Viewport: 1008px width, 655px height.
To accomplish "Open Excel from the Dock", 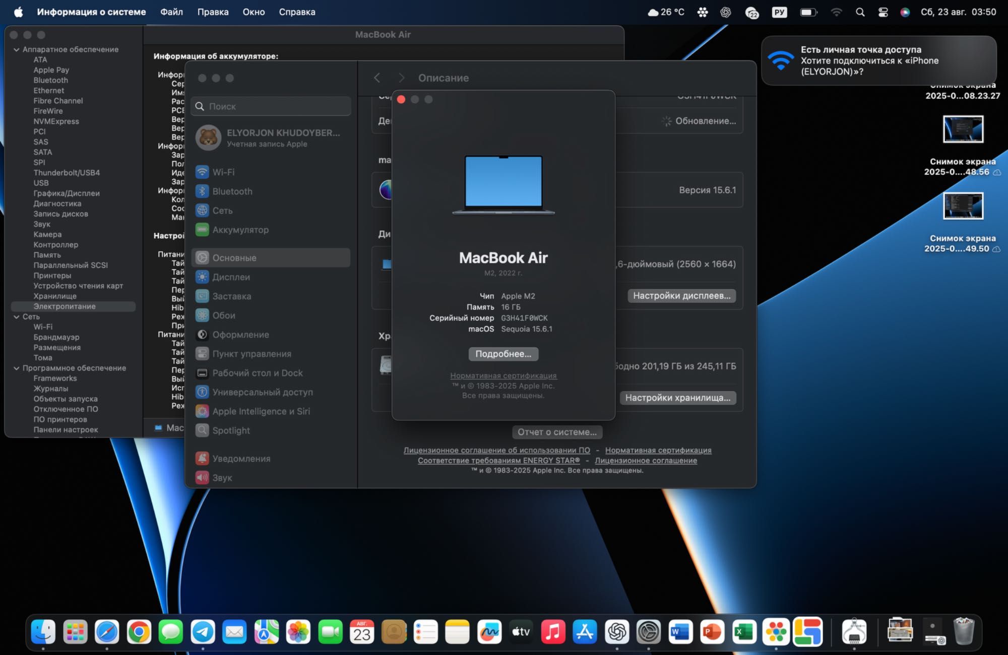I will (744, 631).
